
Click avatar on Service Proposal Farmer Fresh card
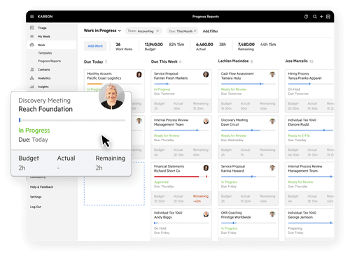click(x=206, y=75)
